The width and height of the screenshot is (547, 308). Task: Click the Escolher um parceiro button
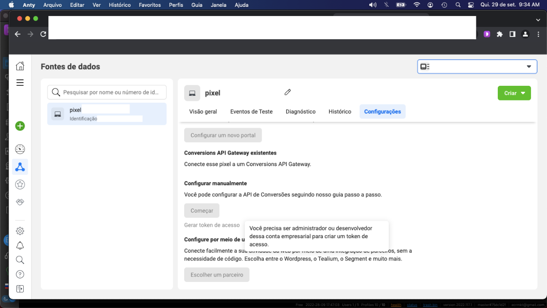pyautogui.click(x=217, y=275)
